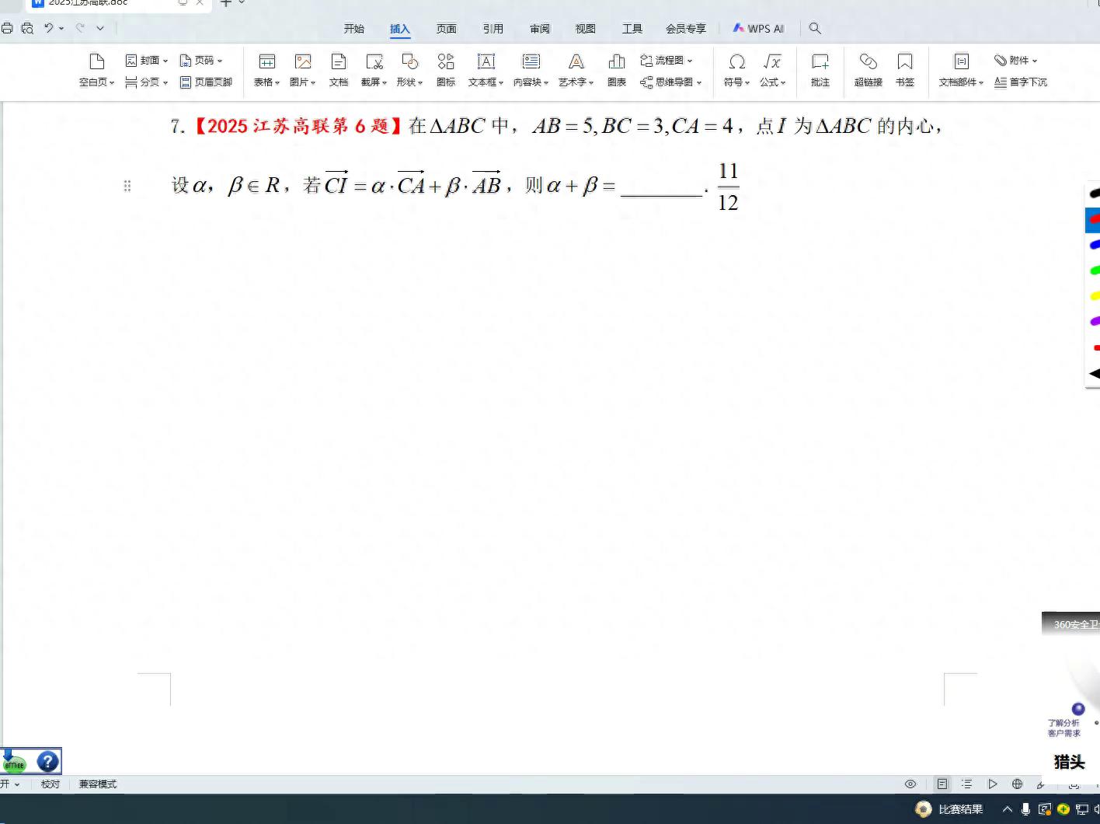The height and width of the screenshot is (824, 1100).
Task: Click the print preview icon
Action: point(27,28)
